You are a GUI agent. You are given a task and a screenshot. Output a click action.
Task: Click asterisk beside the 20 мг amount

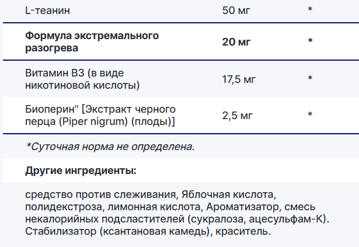click(x=310, y=41)
